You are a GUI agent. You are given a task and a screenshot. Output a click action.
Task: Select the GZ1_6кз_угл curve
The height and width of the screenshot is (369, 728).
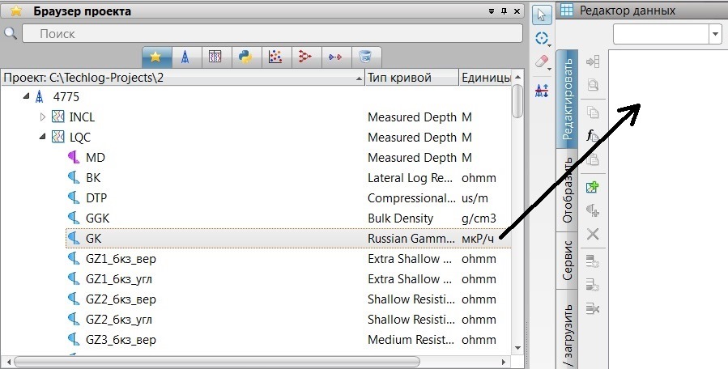tap(119, 279)
